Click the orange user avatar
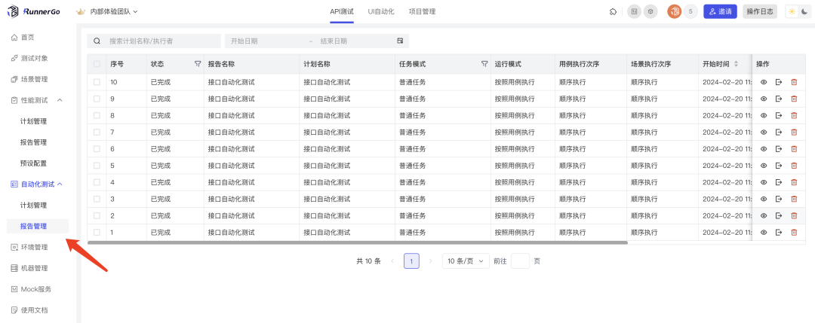The image size is (815, 323). 674,11
